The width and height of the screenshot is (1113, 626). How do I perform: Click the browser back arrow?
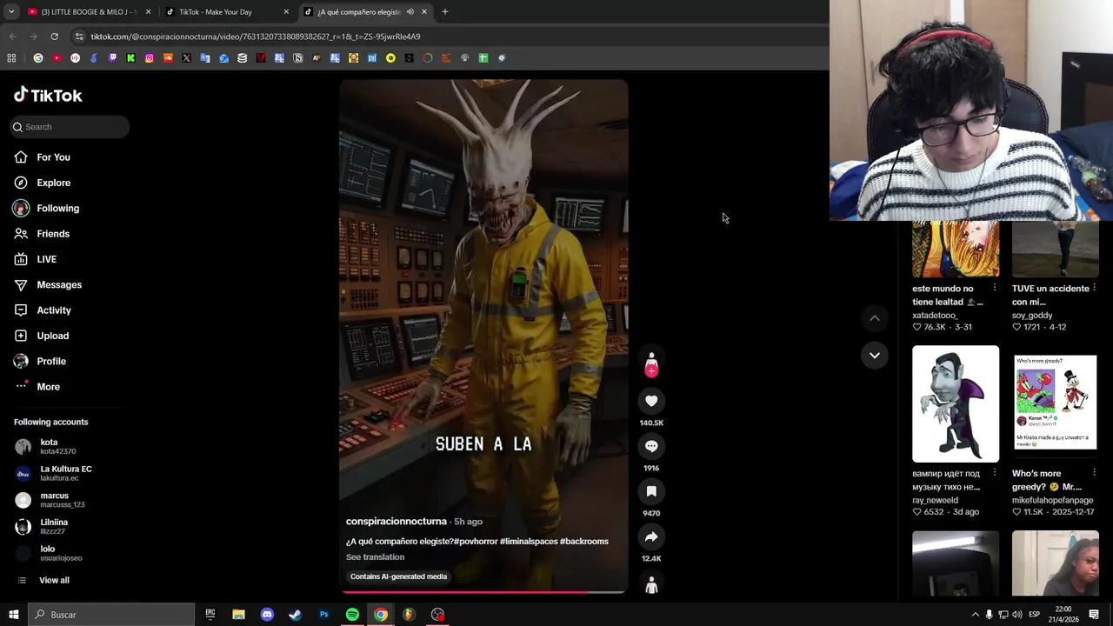tap(12, 37)
